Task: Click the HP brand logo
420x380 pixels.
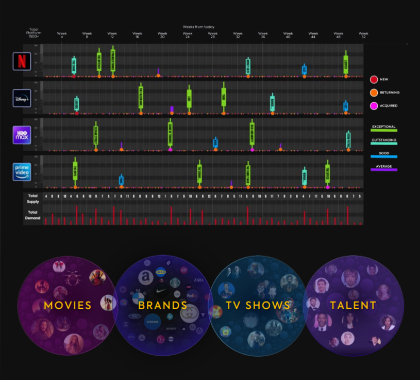Action: 170,316
